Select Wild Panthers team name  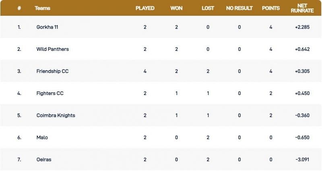click(x=52, y=49)
